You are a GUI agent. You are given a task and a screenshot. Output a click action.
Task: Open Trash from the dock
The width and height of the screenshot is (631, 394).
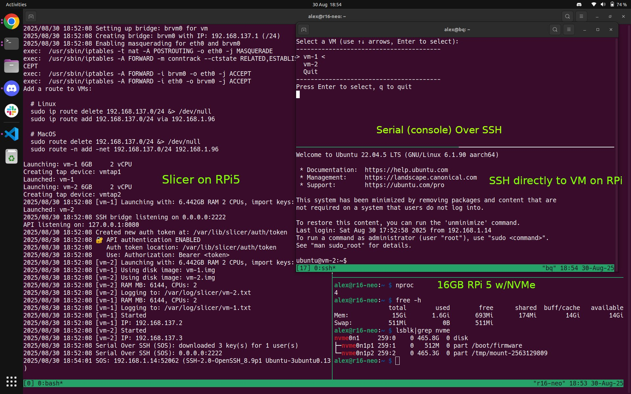pos(12,156)
